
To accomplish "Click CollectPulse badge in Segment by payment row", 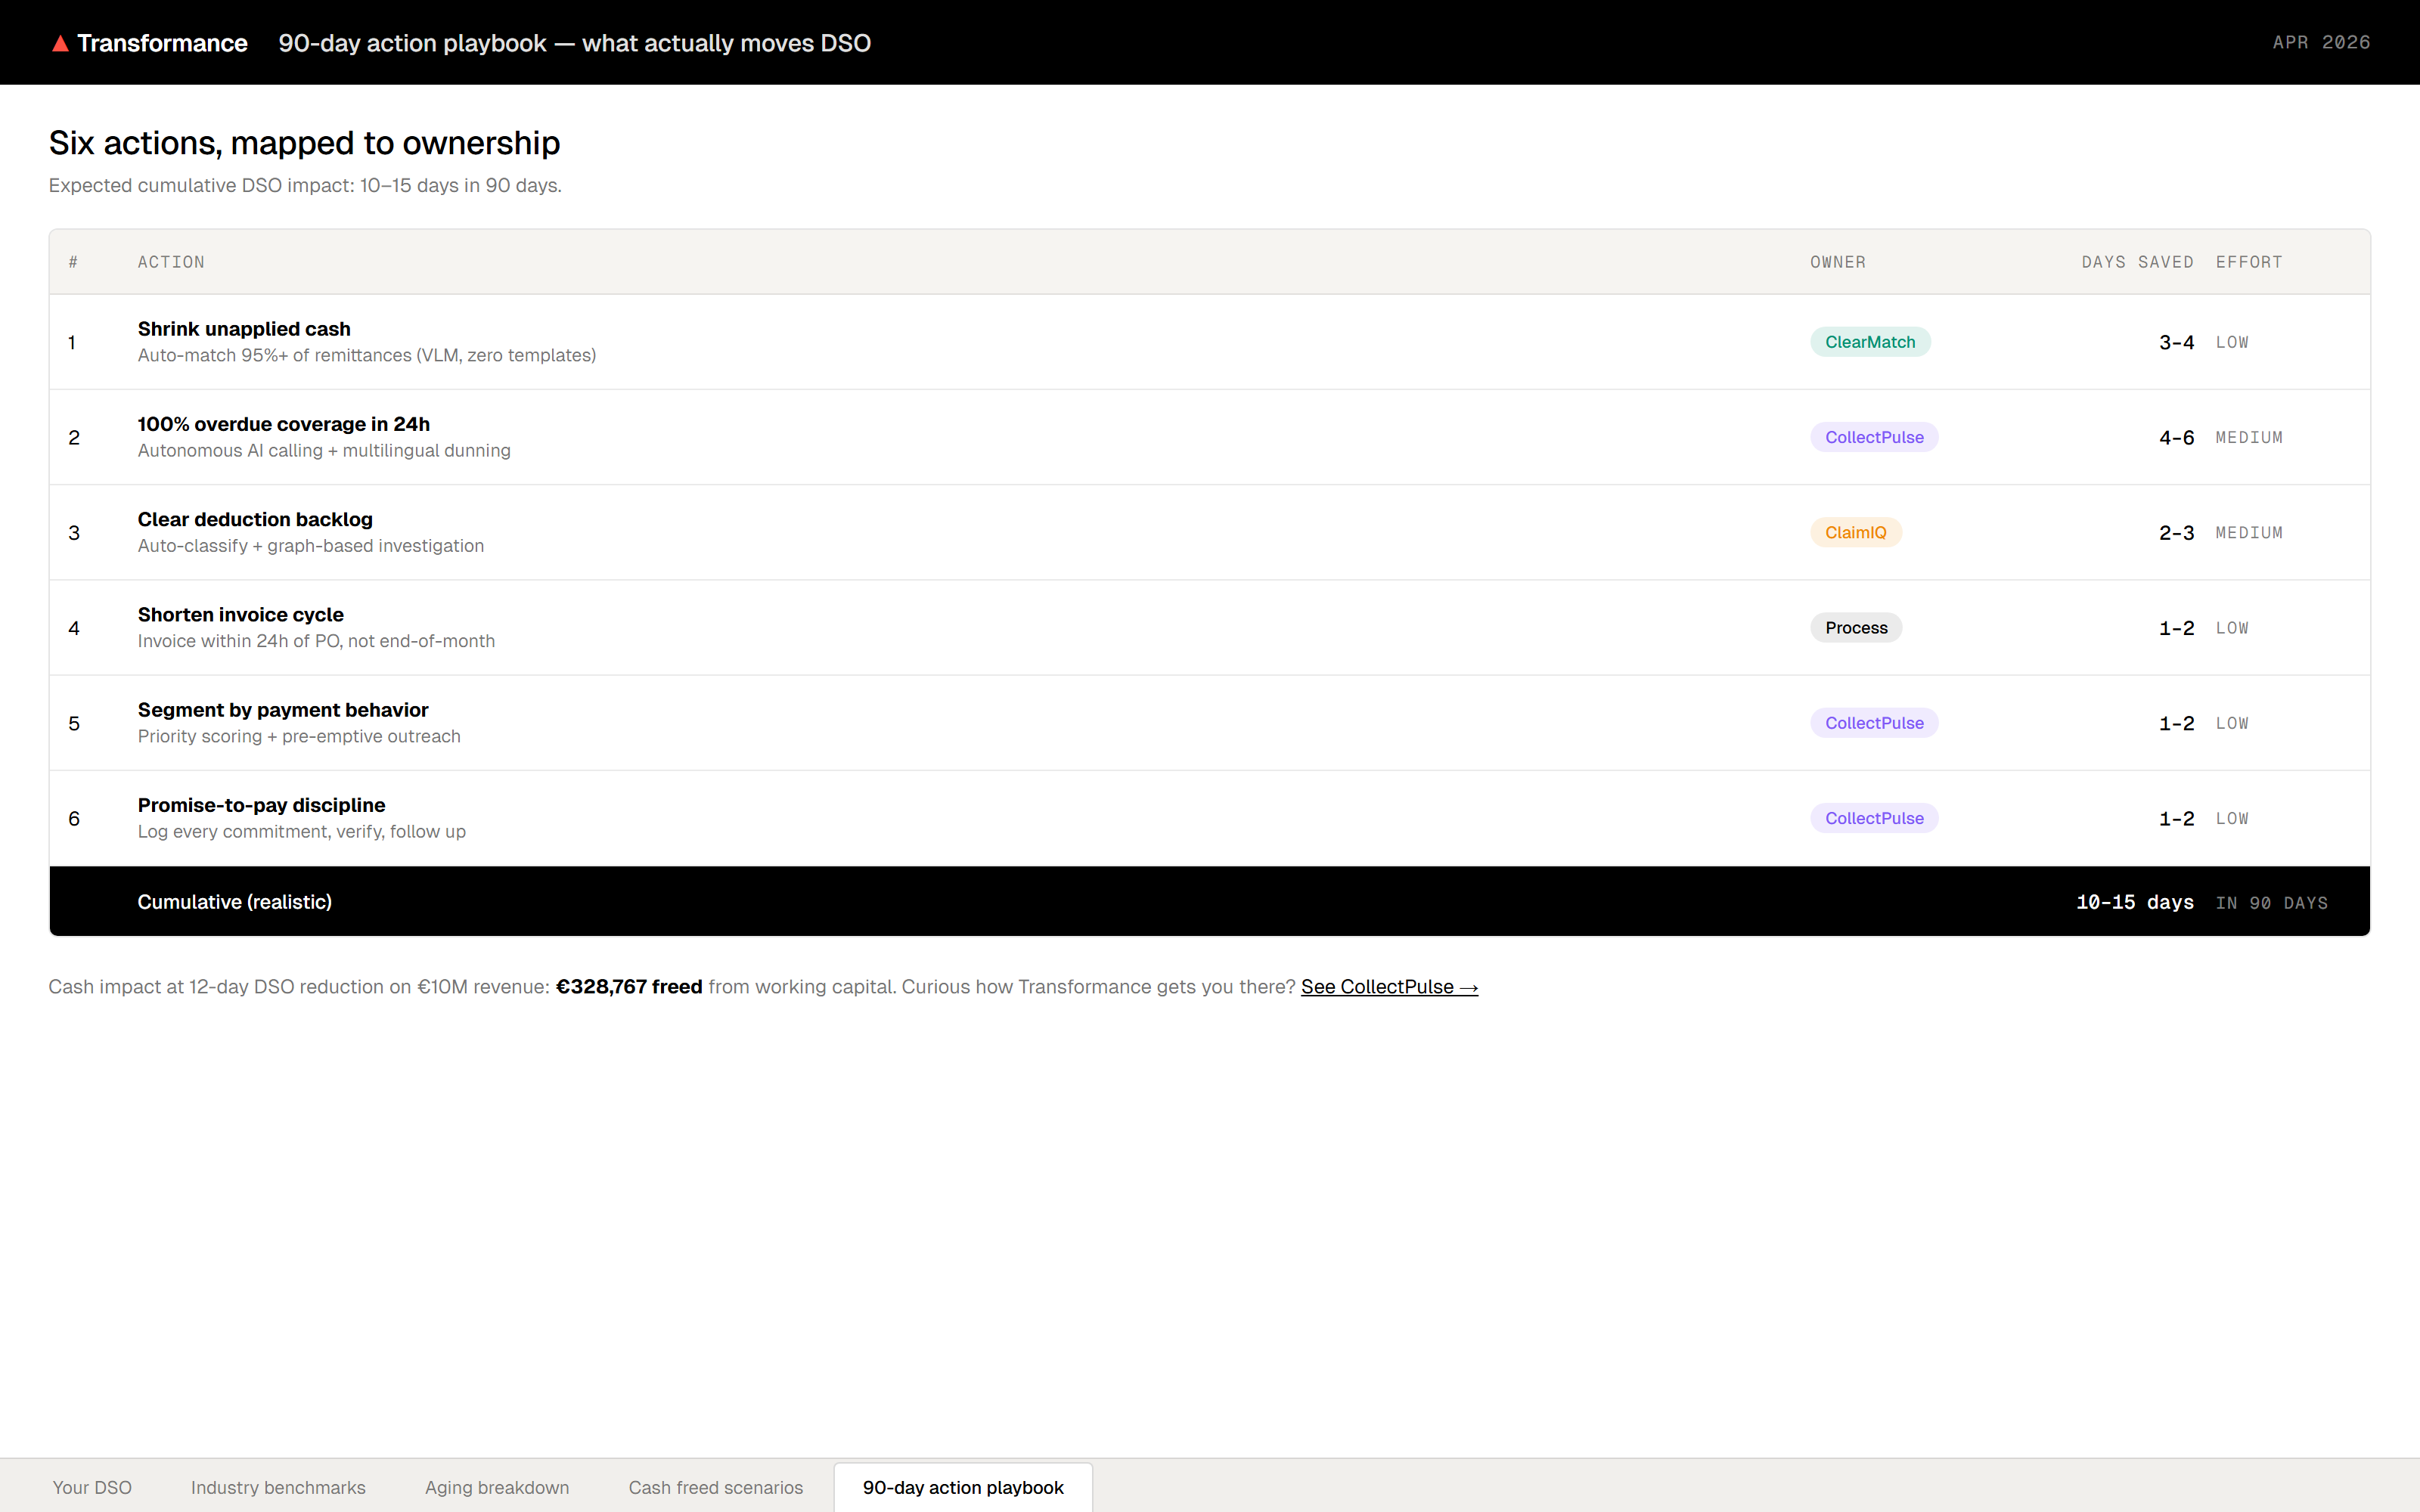I will 1873,723.
